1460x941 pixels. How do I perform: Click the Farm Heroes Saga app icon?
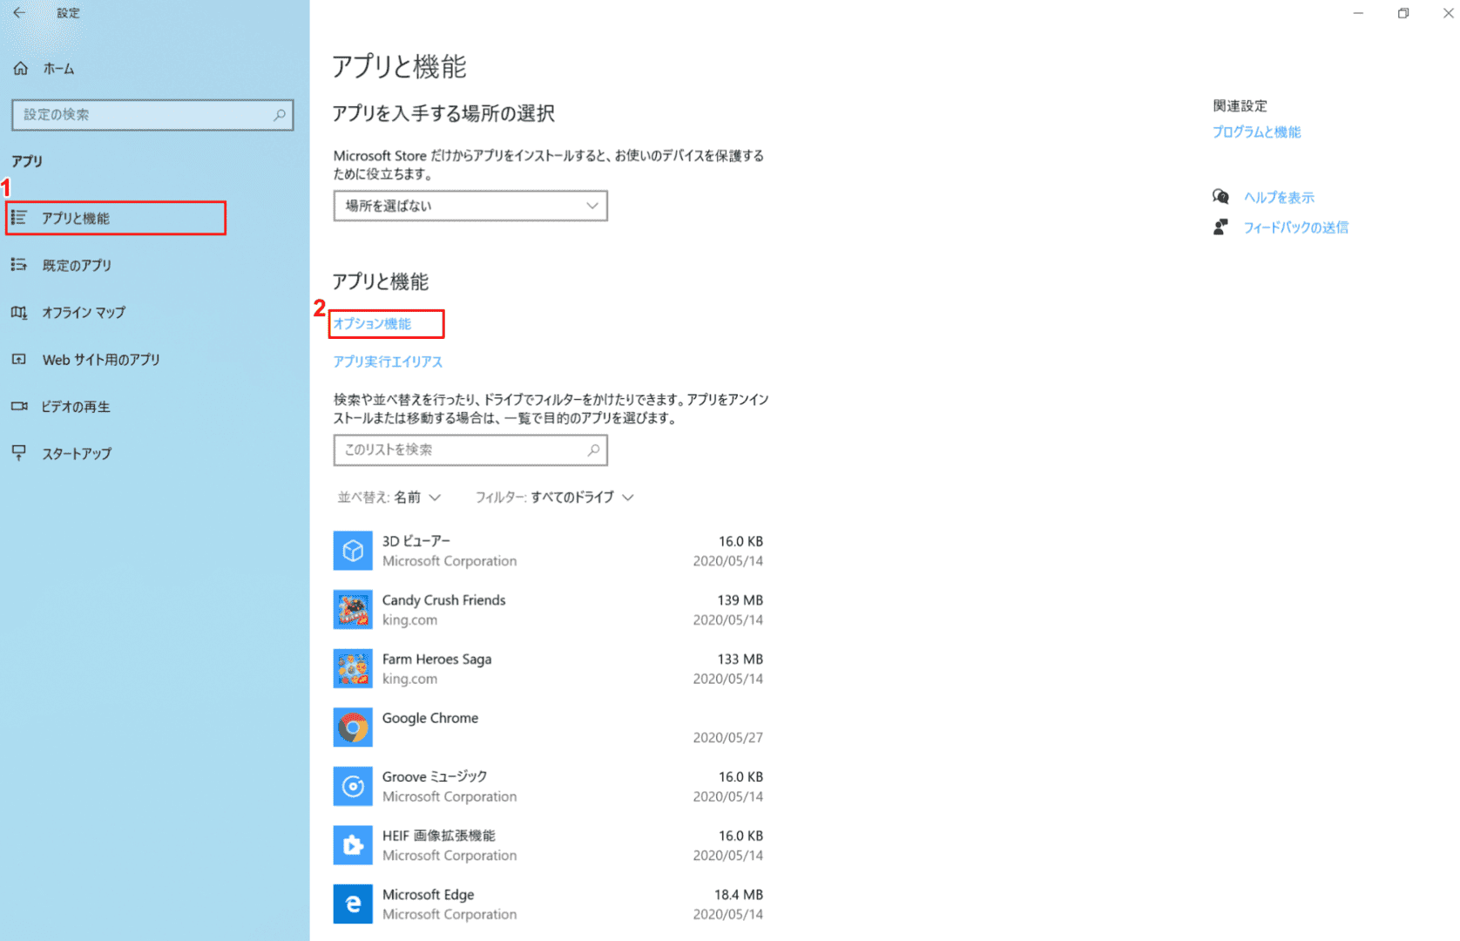tap(353, 668)
